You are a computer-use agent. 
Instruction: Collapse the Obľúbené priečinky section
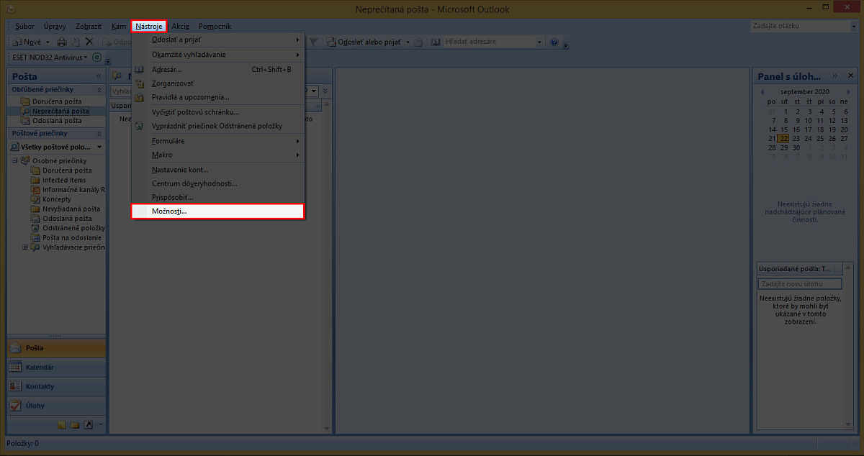pyautogui.click(x=100, y=90)
